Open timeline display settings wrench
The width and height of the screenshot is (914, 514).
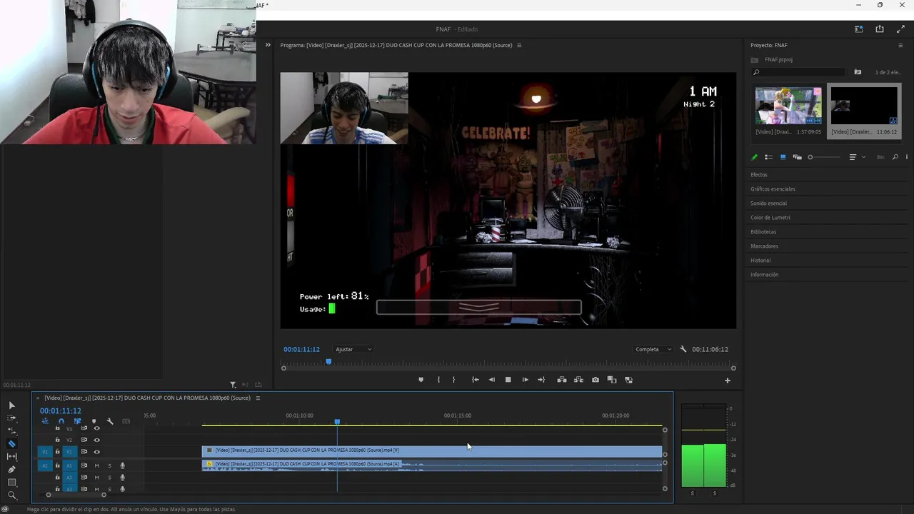[x=110, y=421]
